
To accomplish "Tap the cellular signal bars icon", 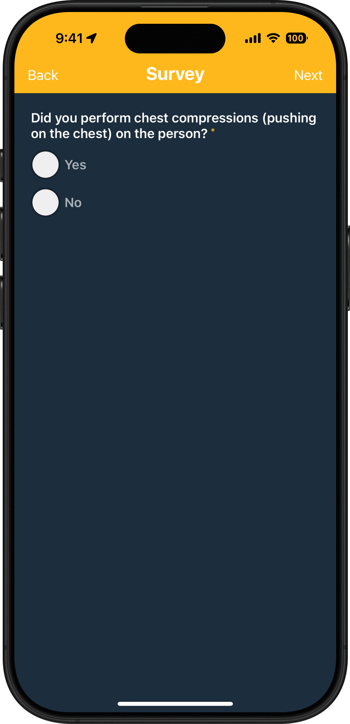I will click(253, 38).
